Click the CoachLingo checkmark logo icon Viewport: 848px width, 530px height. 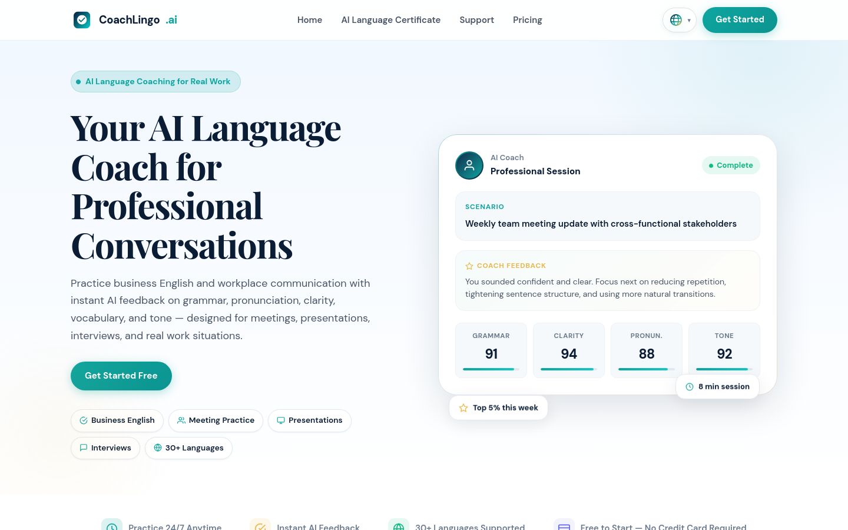coord(82,20)
